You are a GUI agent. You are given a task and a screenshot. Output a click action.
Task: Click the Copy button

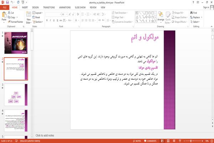tap(12, 17)
